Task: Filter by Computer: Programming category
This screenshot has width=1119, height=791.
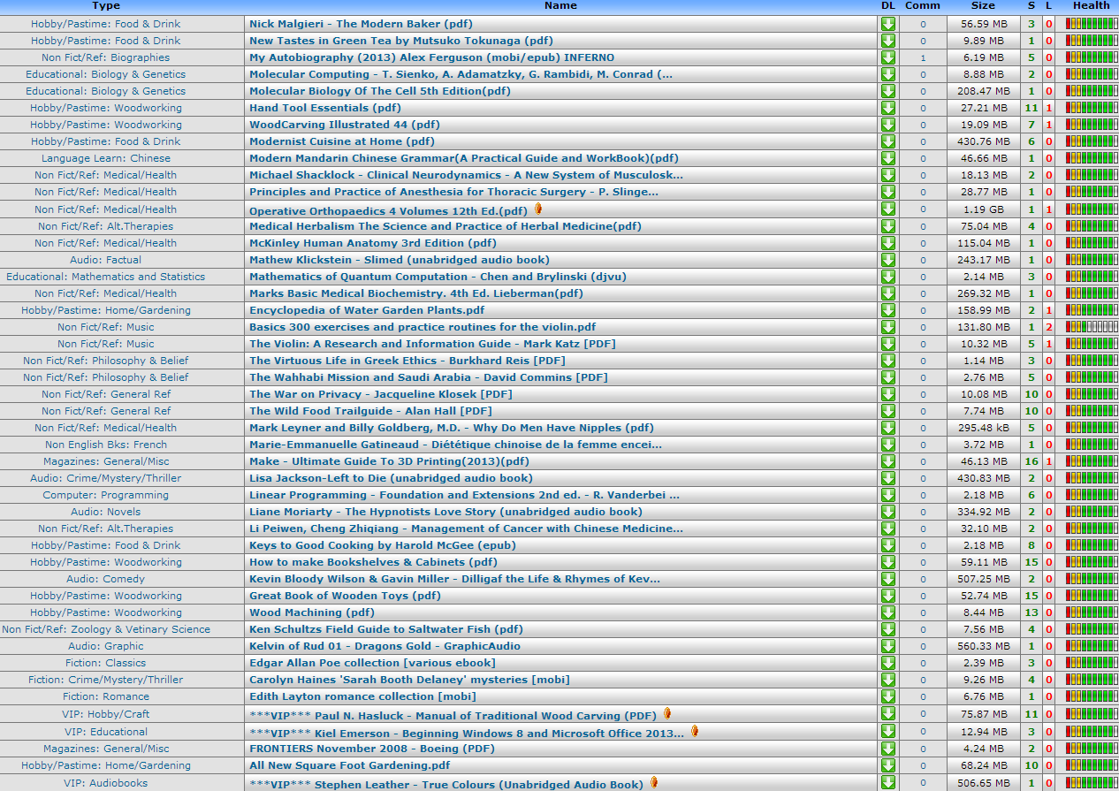Action: [x=106, y=495]
